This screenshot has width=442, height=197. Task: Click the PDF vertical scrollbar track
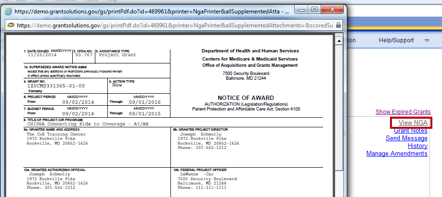coord(339,120)
